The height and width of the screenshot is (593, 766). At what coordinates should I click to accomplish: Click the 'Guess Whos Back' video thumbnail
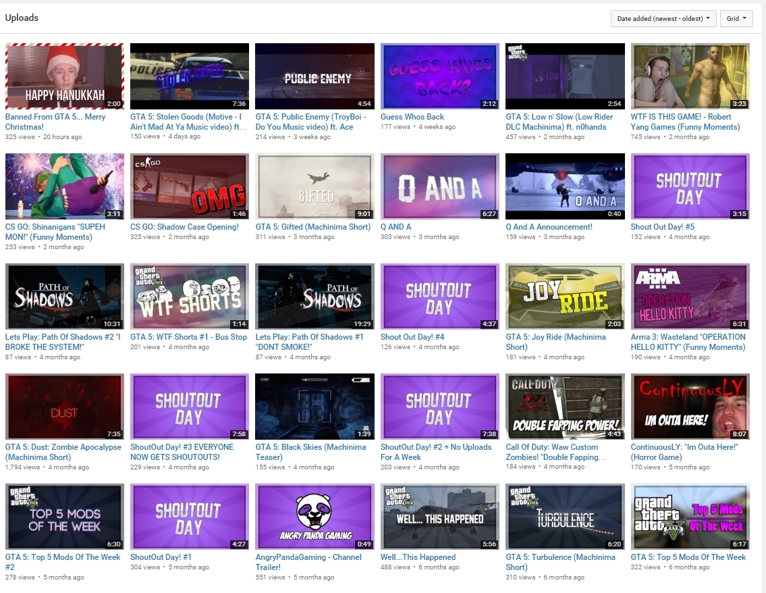[439, 76]
